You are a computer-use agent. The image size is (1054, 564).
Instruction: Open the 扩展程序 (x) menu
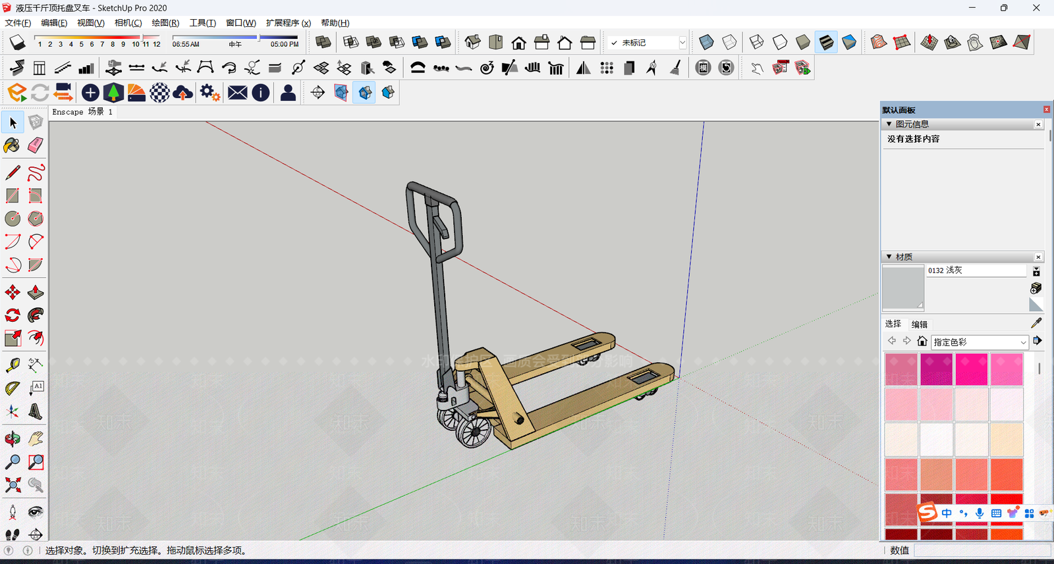[x=289, y=23]
